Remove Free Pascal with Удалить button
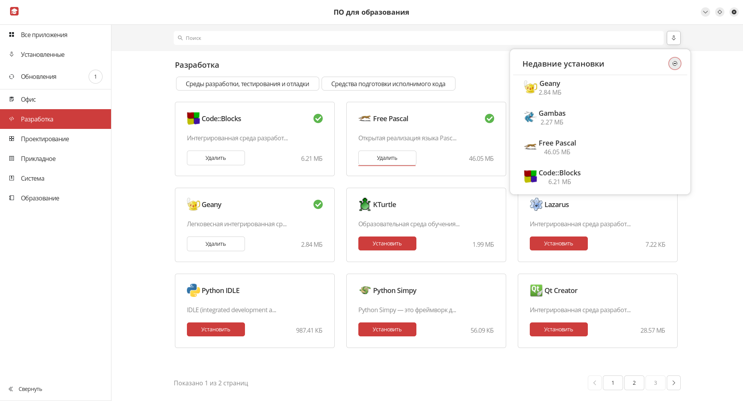Viewport: 743px width, 401px height. [x=387, y=158]
